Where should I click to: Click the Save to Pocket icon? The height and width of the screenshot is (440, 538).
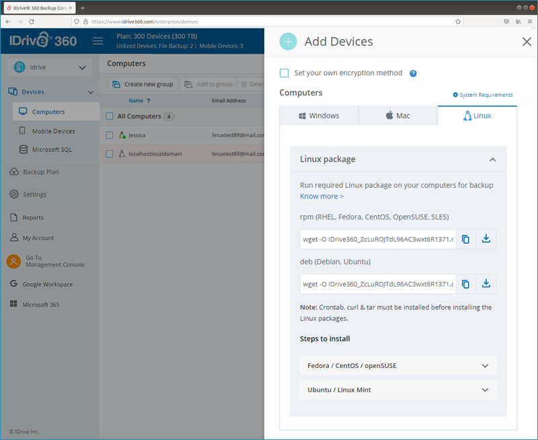(506, 22)
